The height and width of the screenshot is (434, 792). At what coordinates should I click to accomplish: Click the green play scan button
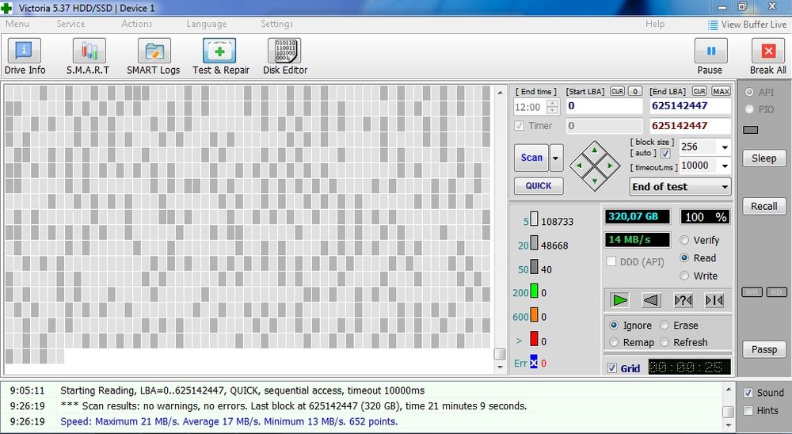(620, 300)
